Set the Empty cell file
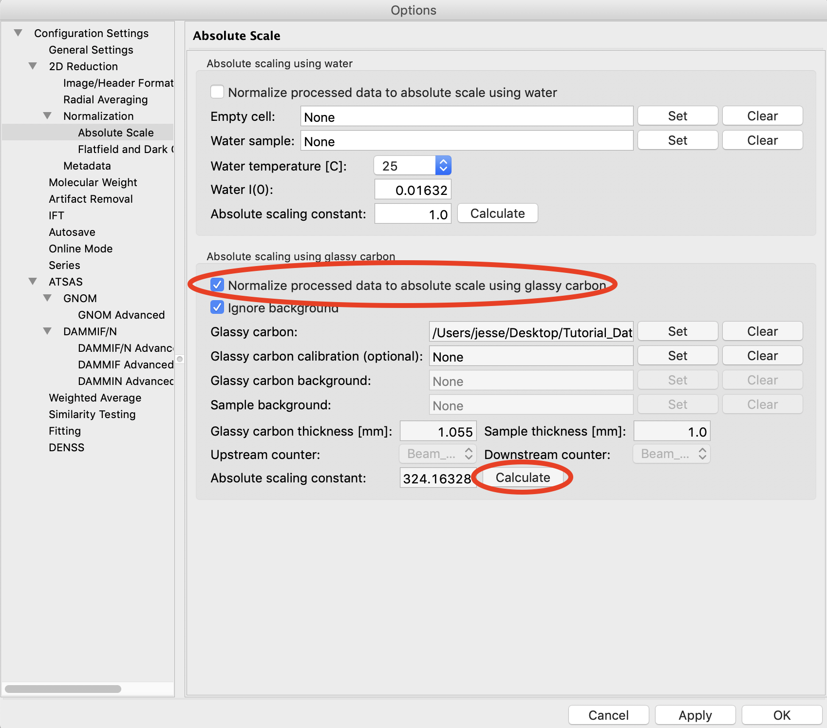 click(x=677, y=116)
